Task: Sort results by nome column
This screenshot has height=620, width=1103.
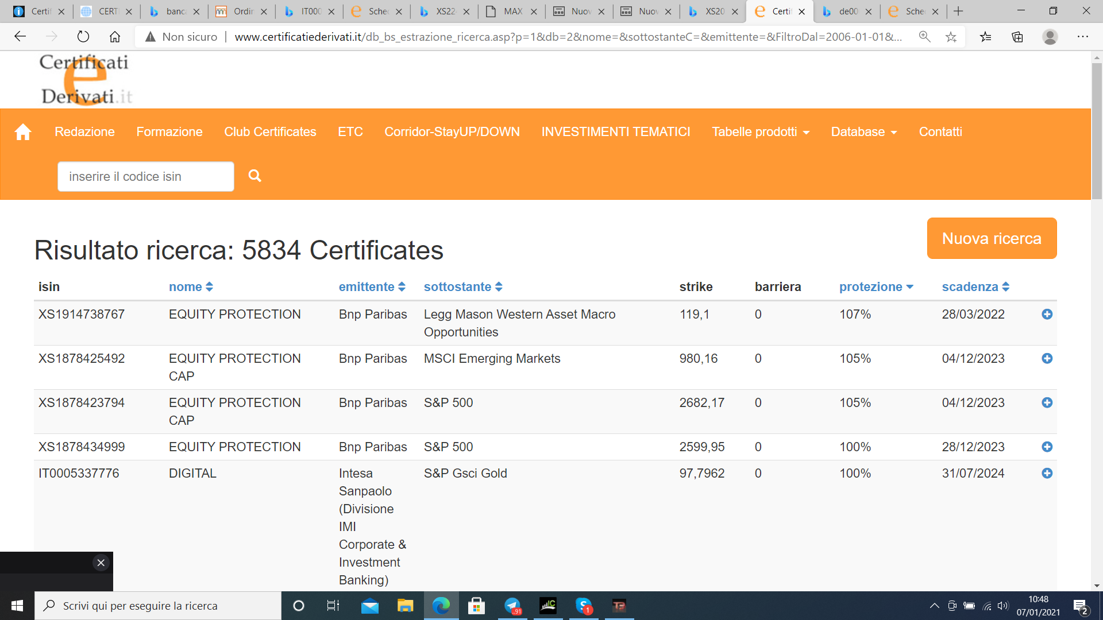Action: (191, 286)
